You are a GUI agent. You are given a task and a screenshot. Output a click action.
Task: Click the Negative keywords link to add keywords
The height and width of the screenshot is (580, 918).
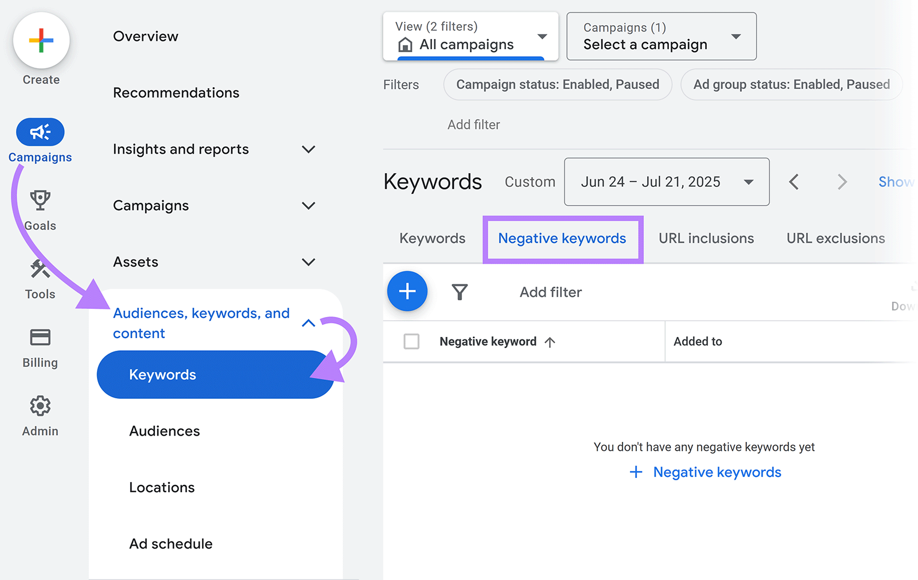(717, 472)
